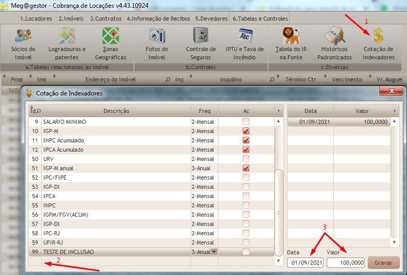Click the Data input field
The height and width of the screenshot is (275, 407).
coord(306,263)
